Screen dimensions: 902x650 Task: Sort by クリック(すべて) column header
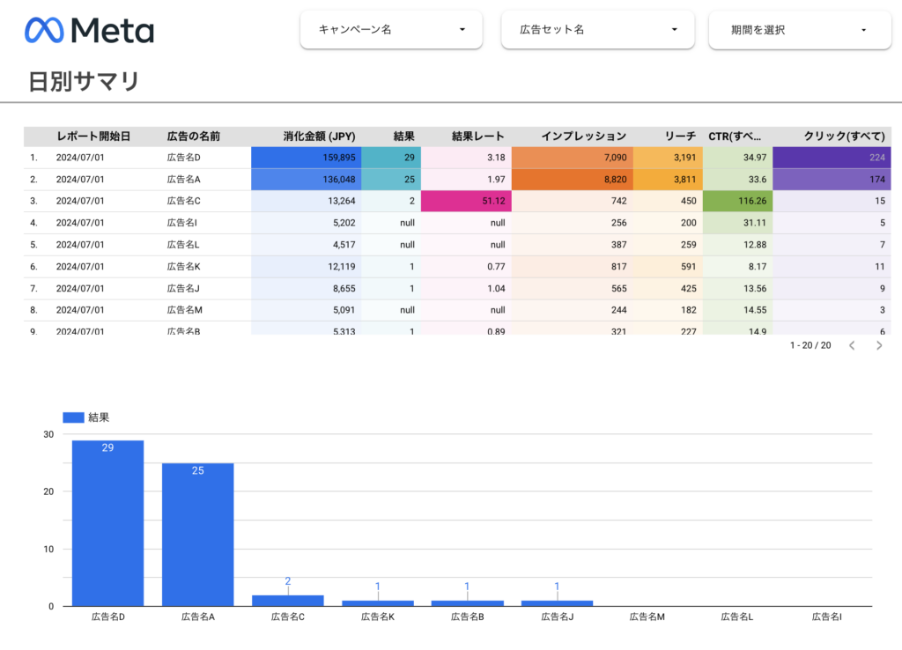tap(844, 137)
